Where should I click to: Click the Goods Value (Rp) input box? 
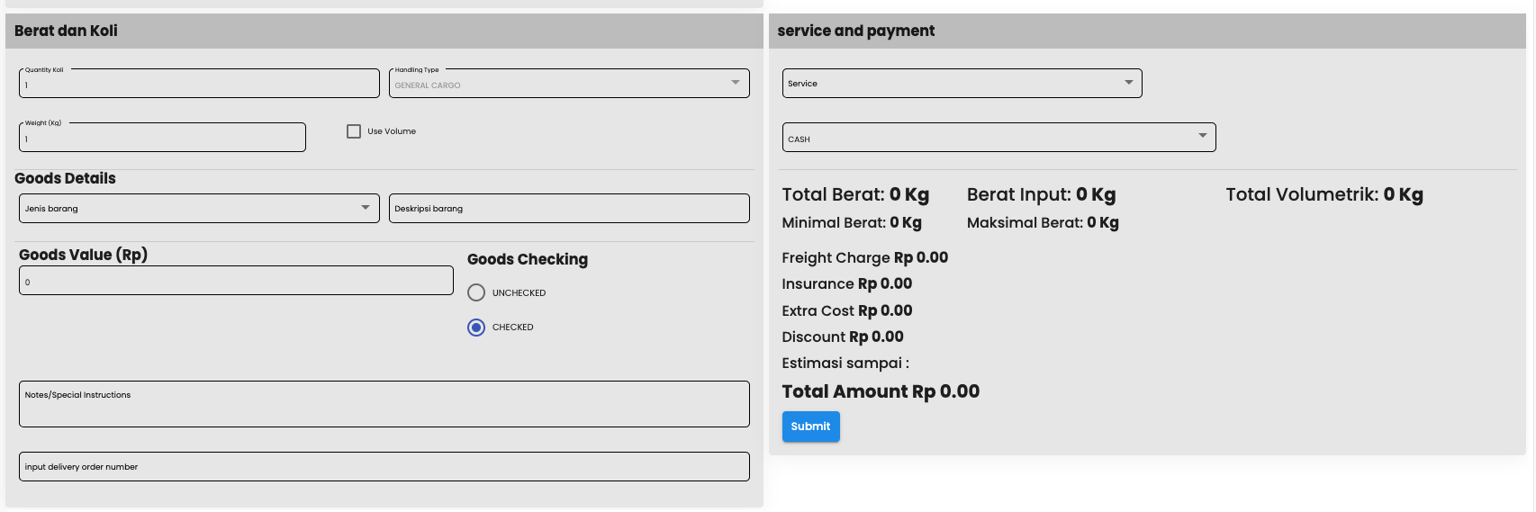click(236, 281)
